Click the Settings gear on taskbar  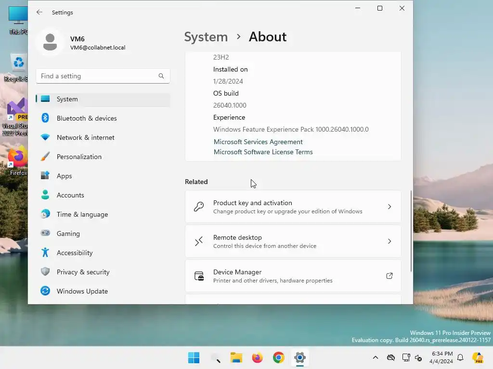coord(300,357)
